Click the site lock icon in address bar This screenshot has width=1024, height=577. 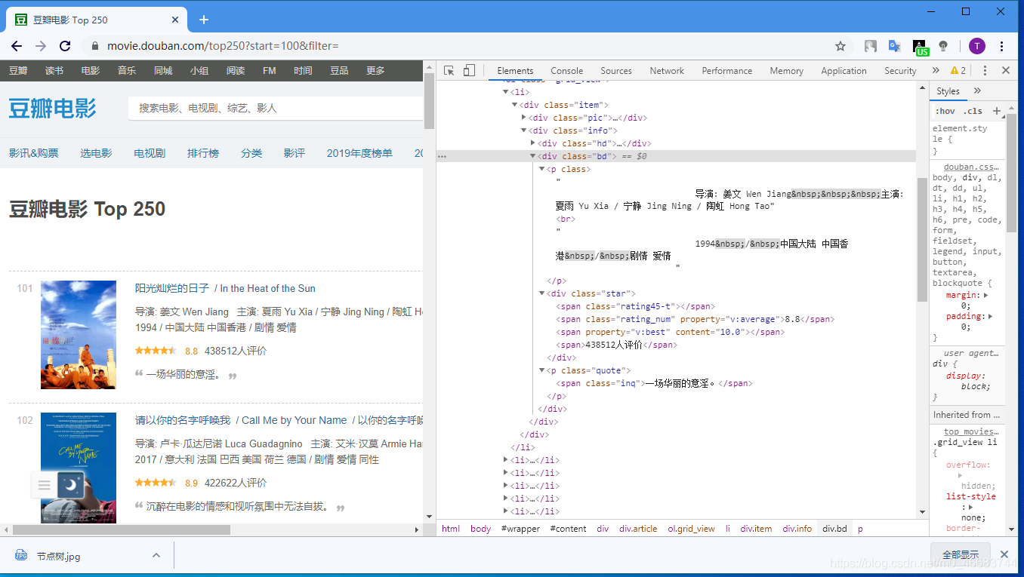[x=94, y=46]
